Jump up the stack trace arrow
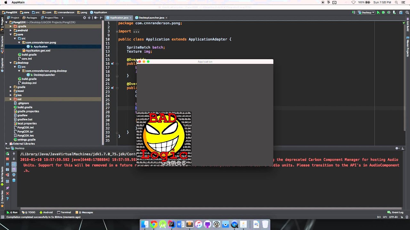 [x=14, y=154]
